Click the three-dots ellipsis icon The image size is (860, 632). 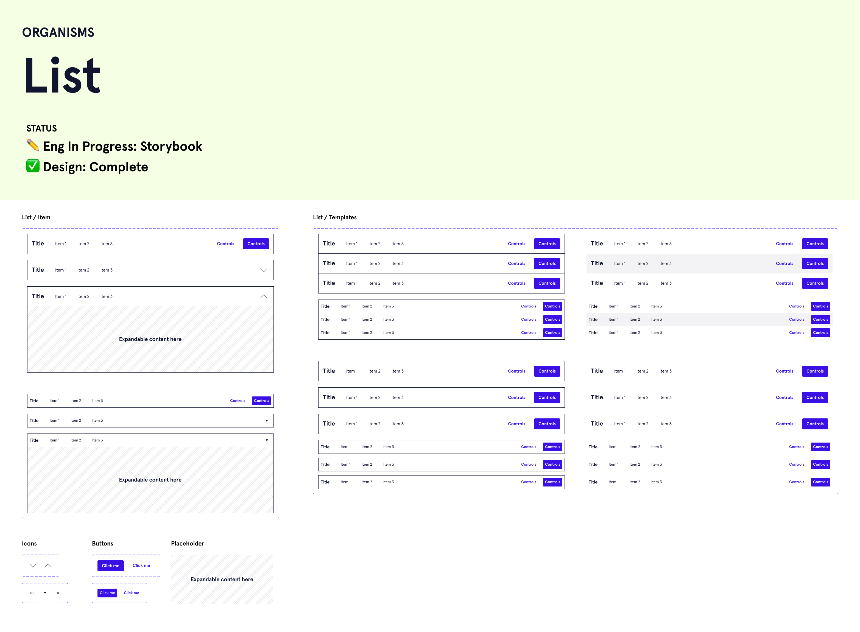[32, 593]
